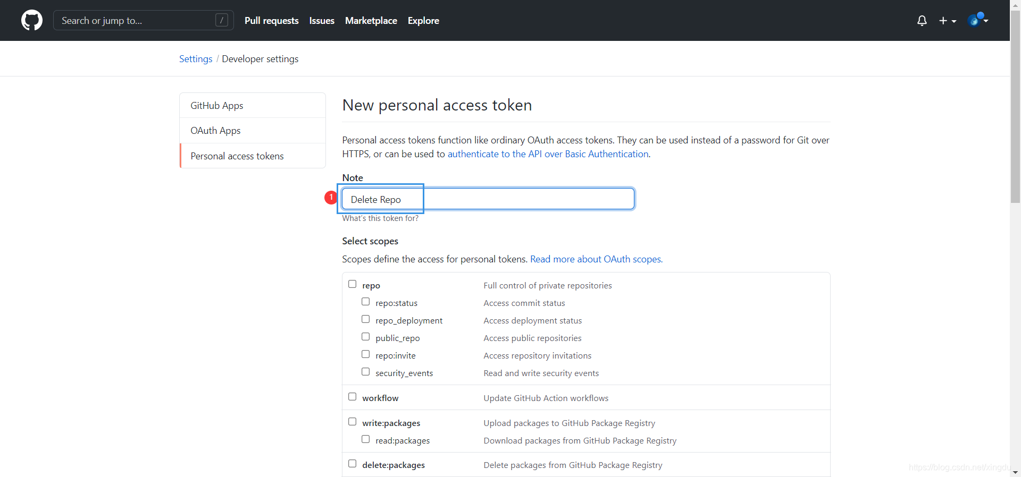Check the repo_deployment checkbox
The height and width of the screenshot is (477, 1021).
point(365,319)
